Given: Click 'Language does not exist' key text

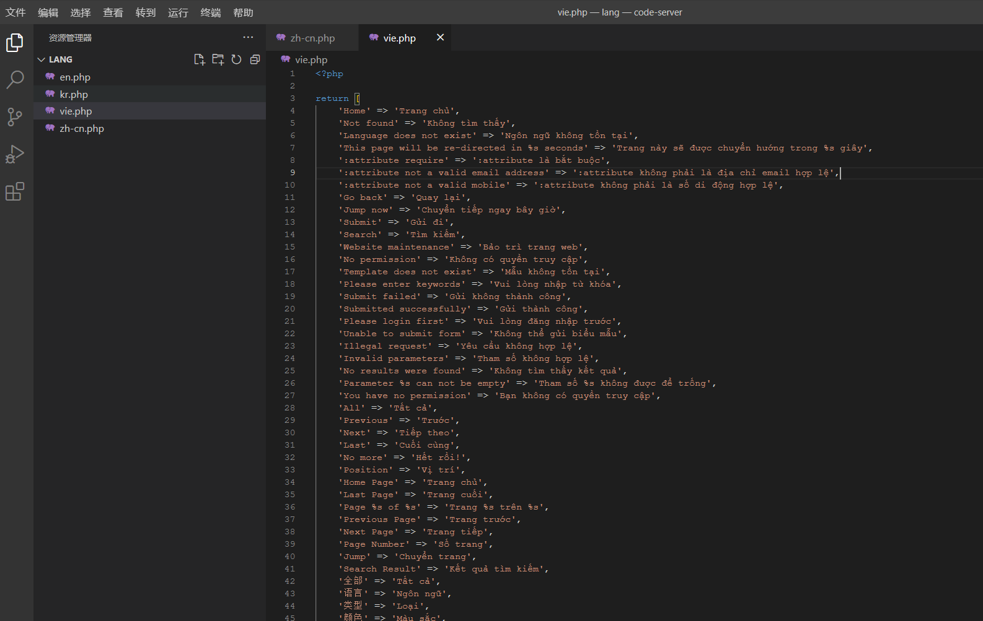Looking at the screenshot, I should [x=407, y=136].
